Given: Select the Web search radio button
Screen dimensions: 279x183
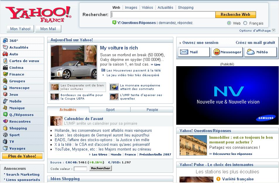Looking at the screenshot, I should point(229,23).
